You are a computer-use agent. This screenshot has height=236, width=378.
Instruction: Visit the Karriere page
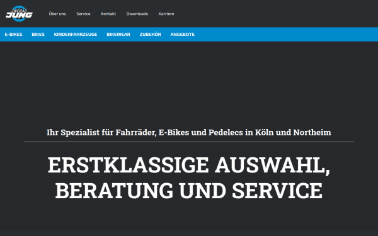[166, 14]
